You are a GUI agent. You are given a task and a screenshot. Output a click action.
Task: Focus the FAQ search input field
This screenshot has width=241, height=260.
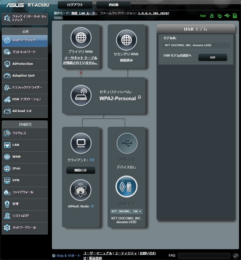coord(204,255)
